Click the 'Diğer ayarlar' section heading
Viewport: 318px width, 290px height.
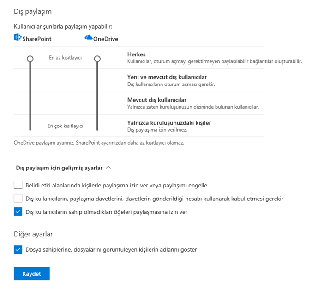point(33,234)
